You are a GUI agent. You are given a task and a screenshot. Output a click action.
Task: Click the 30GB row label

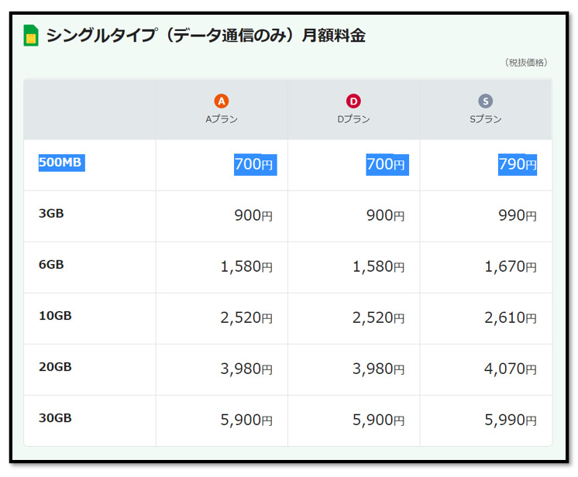(x=55, y=418)
